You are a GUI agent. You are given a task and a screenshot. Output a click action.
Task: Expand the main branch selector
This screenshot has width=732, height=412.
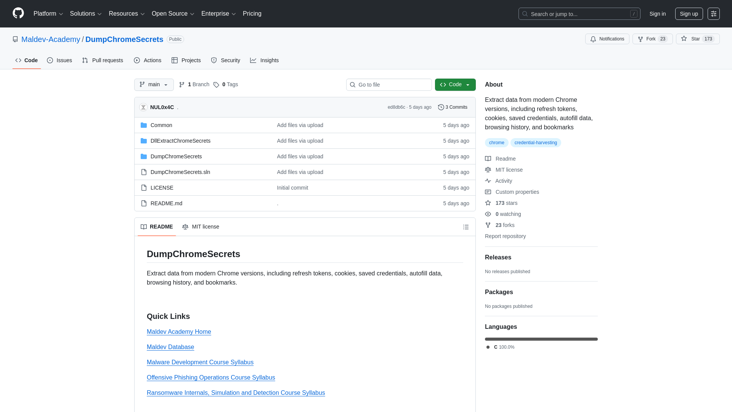[154, 85]
